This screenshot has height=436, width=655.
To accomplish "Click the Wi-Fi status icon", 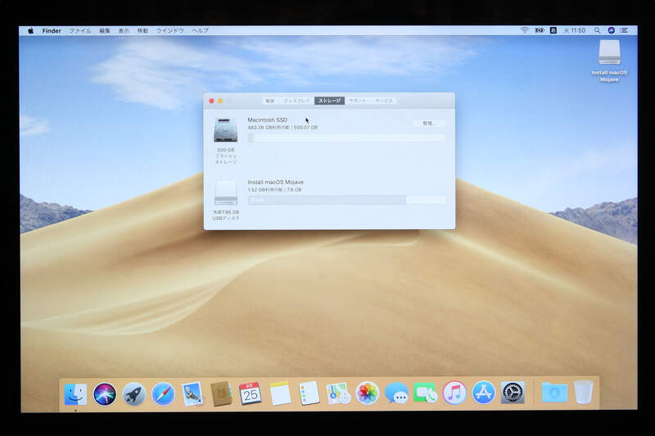I will pos(525,30).
